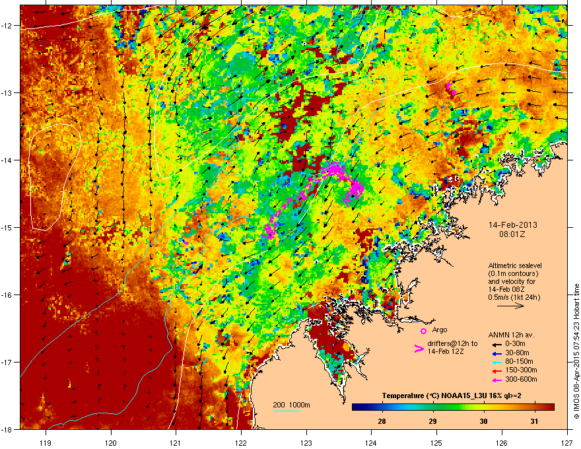581x449 pixels.
Task: Click the black 0-30m ANMN arrow symbol
Action: (496, 344)
